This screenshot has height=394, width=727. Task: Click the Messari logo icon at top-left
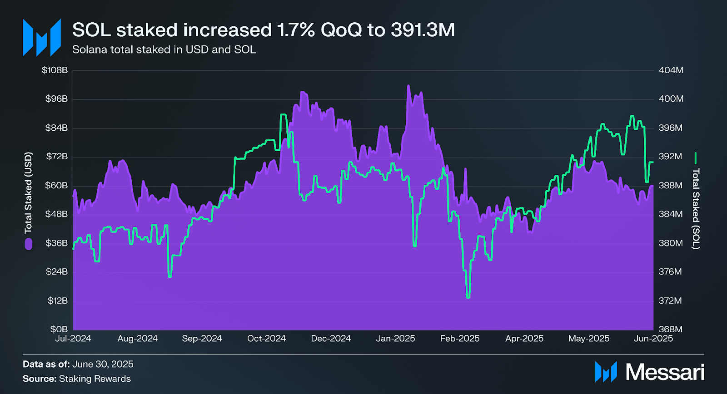42,38
